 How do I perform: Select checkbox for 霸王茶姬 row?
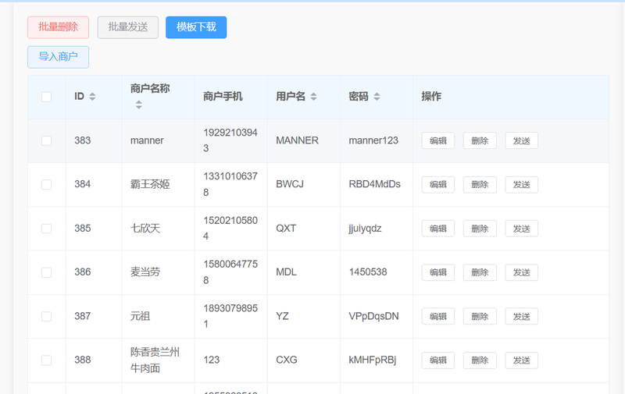[x=46, y=184]
